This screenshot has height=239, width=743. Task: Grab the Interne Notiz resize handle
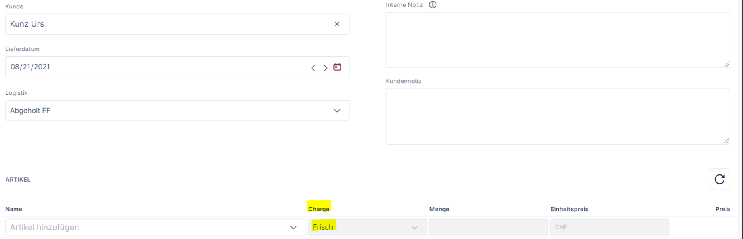[726, 64]
